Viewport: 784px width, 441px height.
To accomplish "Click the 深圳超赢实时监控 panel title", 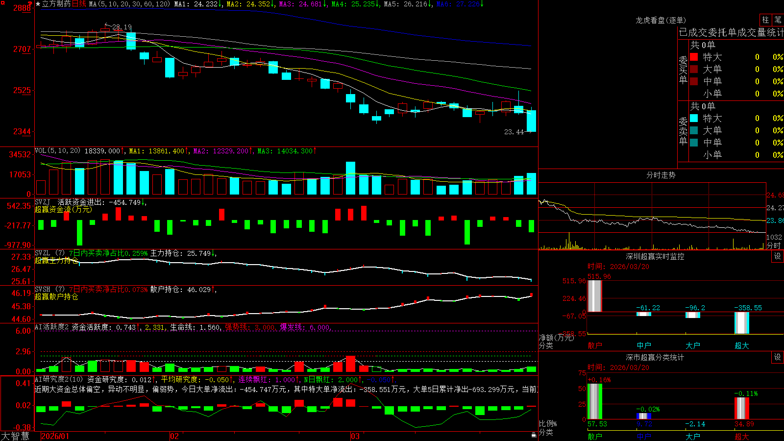I will tap(655, 256).
